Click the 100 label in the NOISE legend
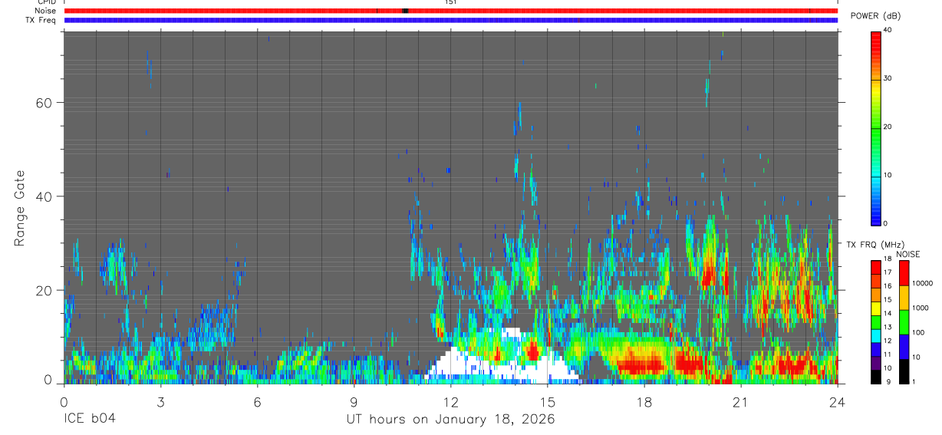The image size is (942, 435). (917, 332)
